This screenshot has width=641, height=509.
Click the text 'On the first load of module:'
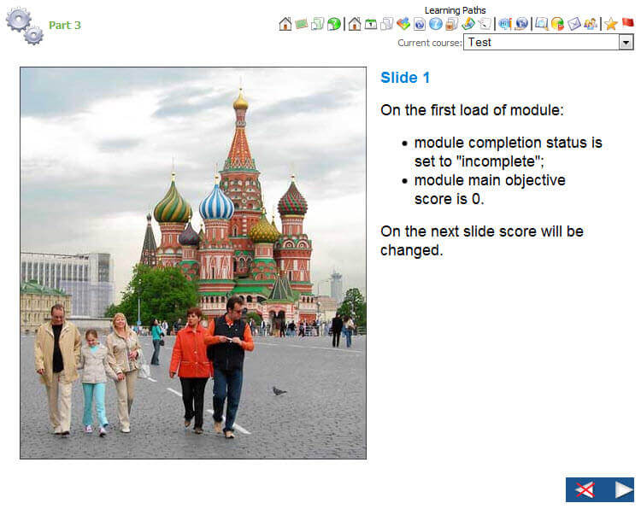pos(472,110)
